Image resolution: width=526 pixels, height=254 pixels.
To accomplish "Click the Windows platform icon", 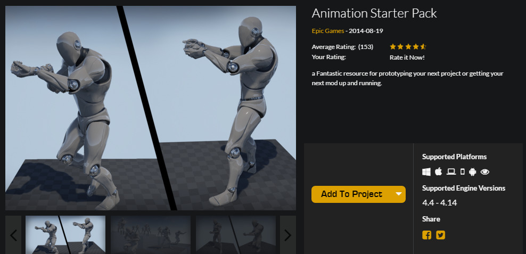I will [426, 172].
